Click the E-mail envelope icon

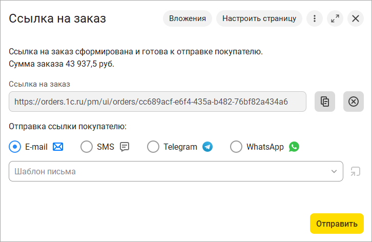58,147
